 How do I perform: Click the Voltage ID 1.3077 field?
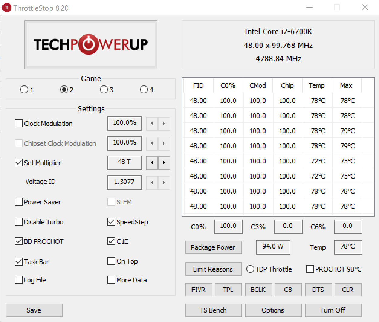125,183
